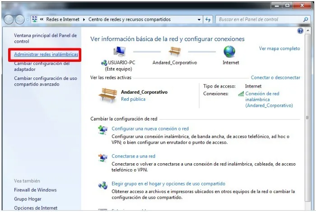The image size is (316, 212).
Task: Click the bold Andared_Corporativo network name
Action: click(144, 92)
